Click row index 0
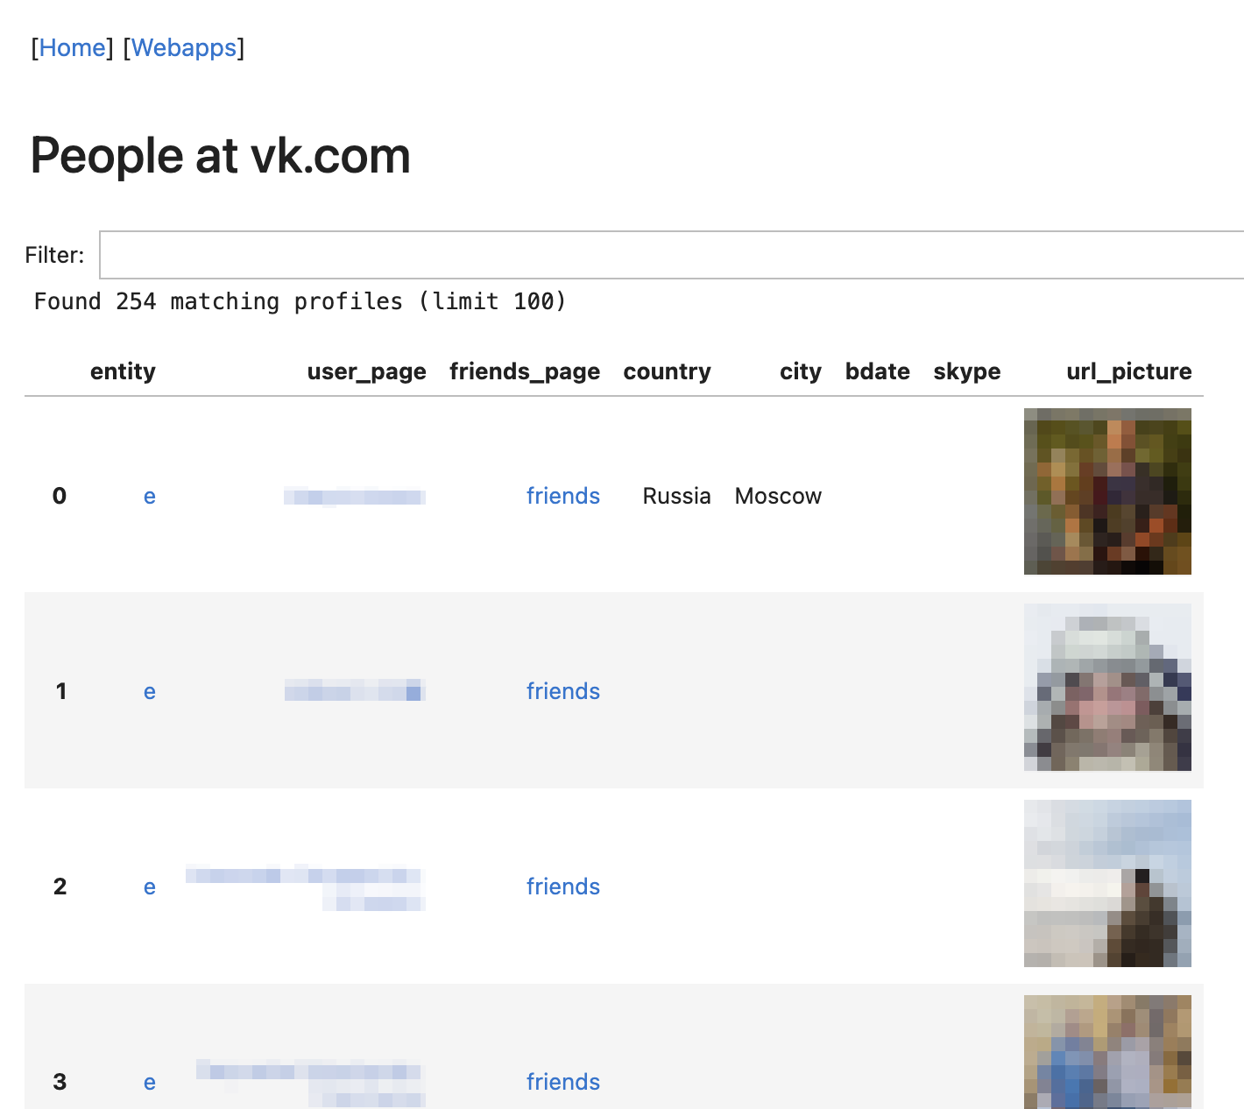This screenshot has height=1109, width=1244. [60, 497]
